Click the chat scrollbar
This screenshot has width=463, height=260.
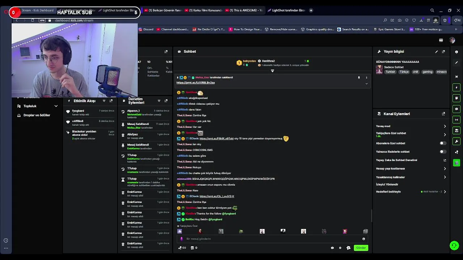(371, 216)
